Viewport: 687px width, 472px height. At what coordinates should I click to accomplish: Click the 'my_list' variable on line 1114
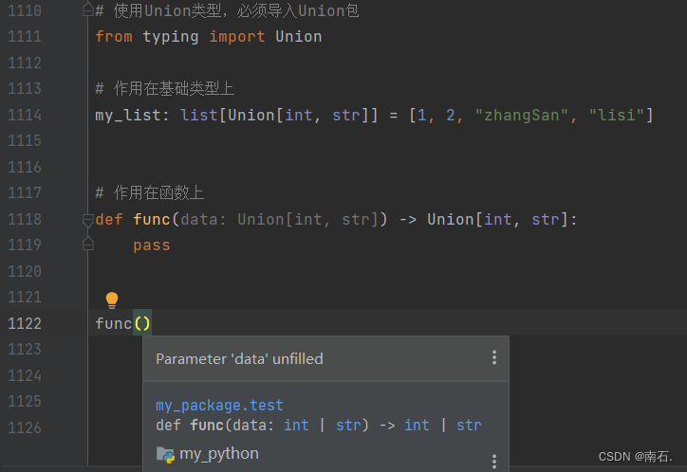[128, 116]
